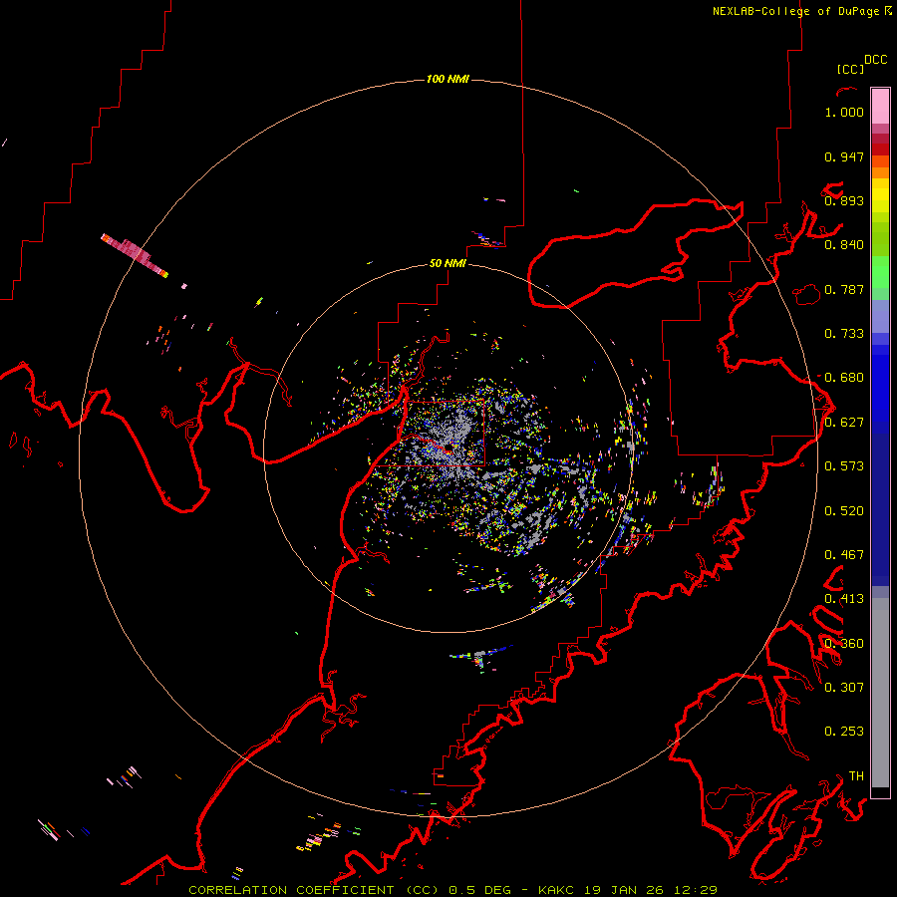Click the 0.627 legend value
Screen dimensions: 897x897
[844, 423]
